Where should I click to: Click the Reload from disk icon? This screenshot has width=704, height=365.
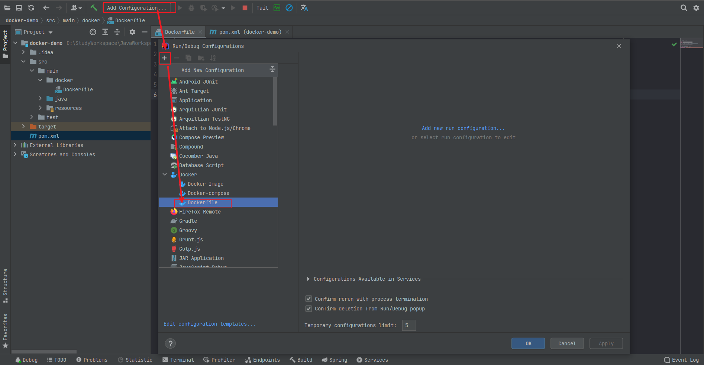click(31, 8)
